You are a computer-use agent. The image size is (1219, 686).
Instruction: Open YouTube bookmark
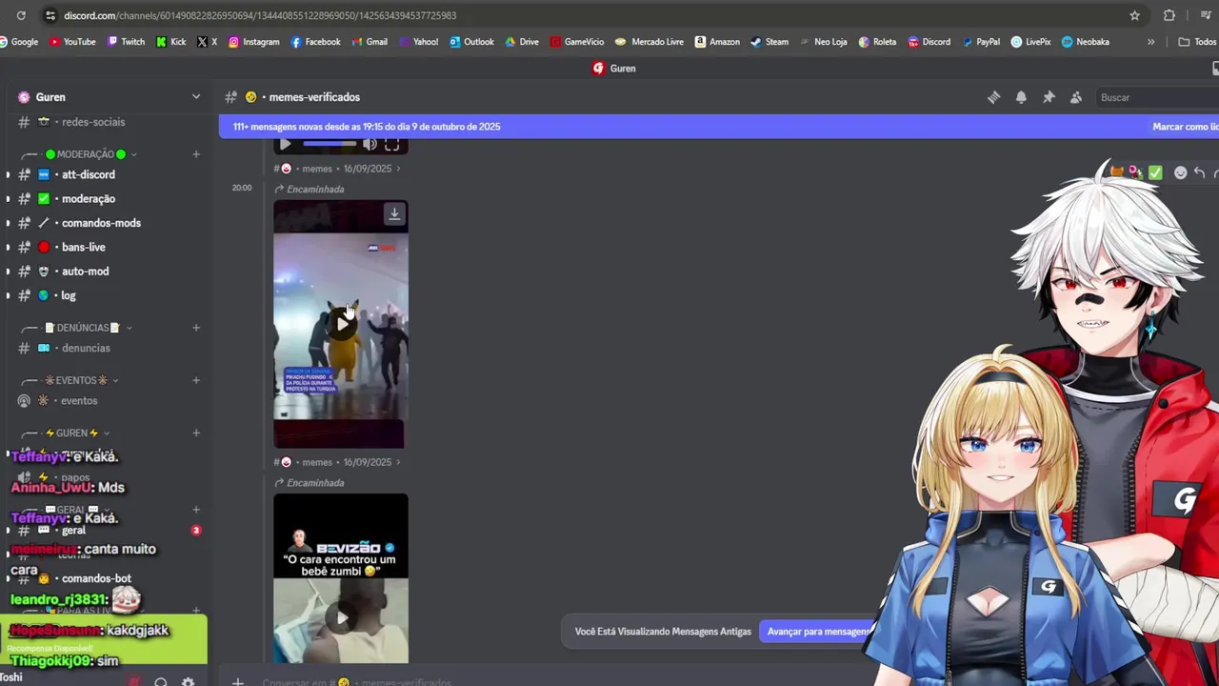coord(72,42)
